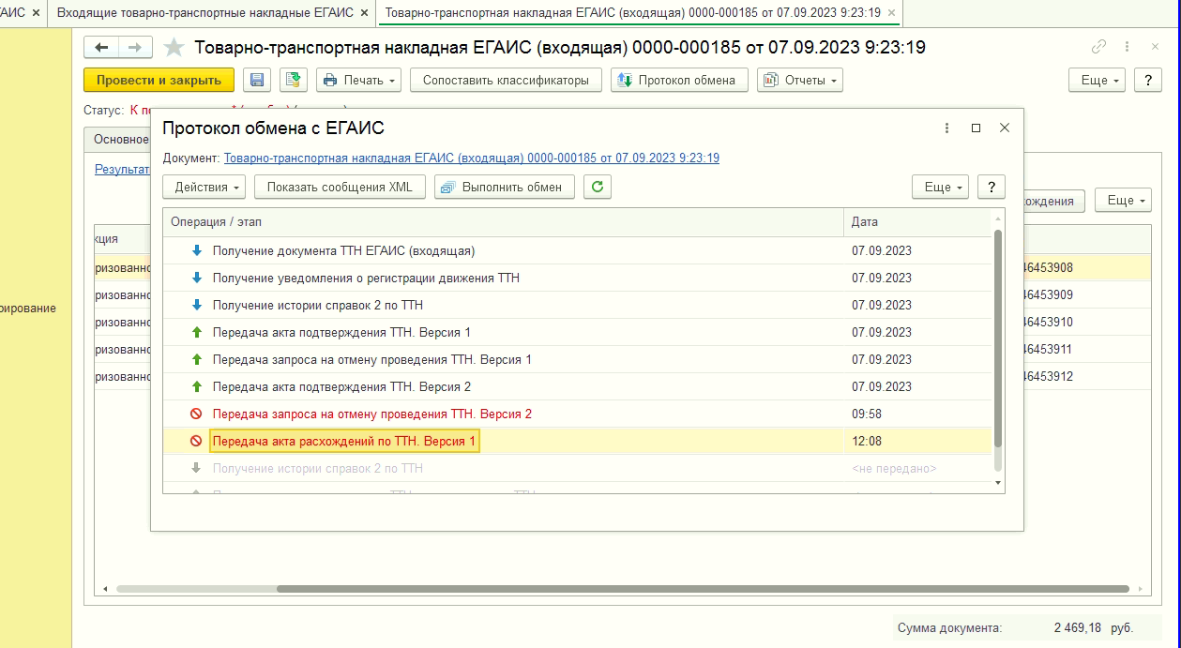The image size is (1181, 648).
Task: Select row Передача акта подтверждения ТТН. Версия 2
Action: click(x=578, y=386)
